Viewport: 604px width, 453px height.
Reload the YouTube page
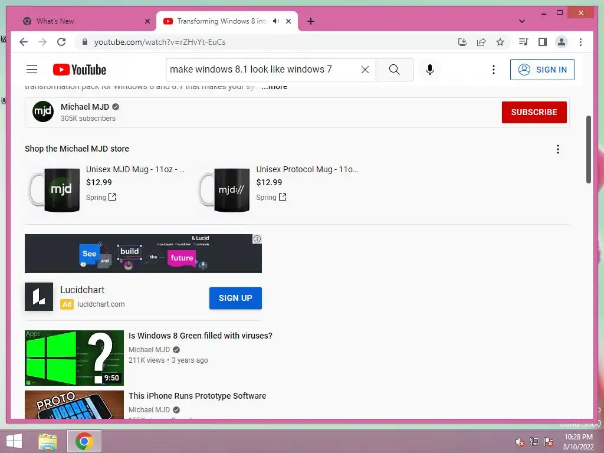(x=61, y=42)
